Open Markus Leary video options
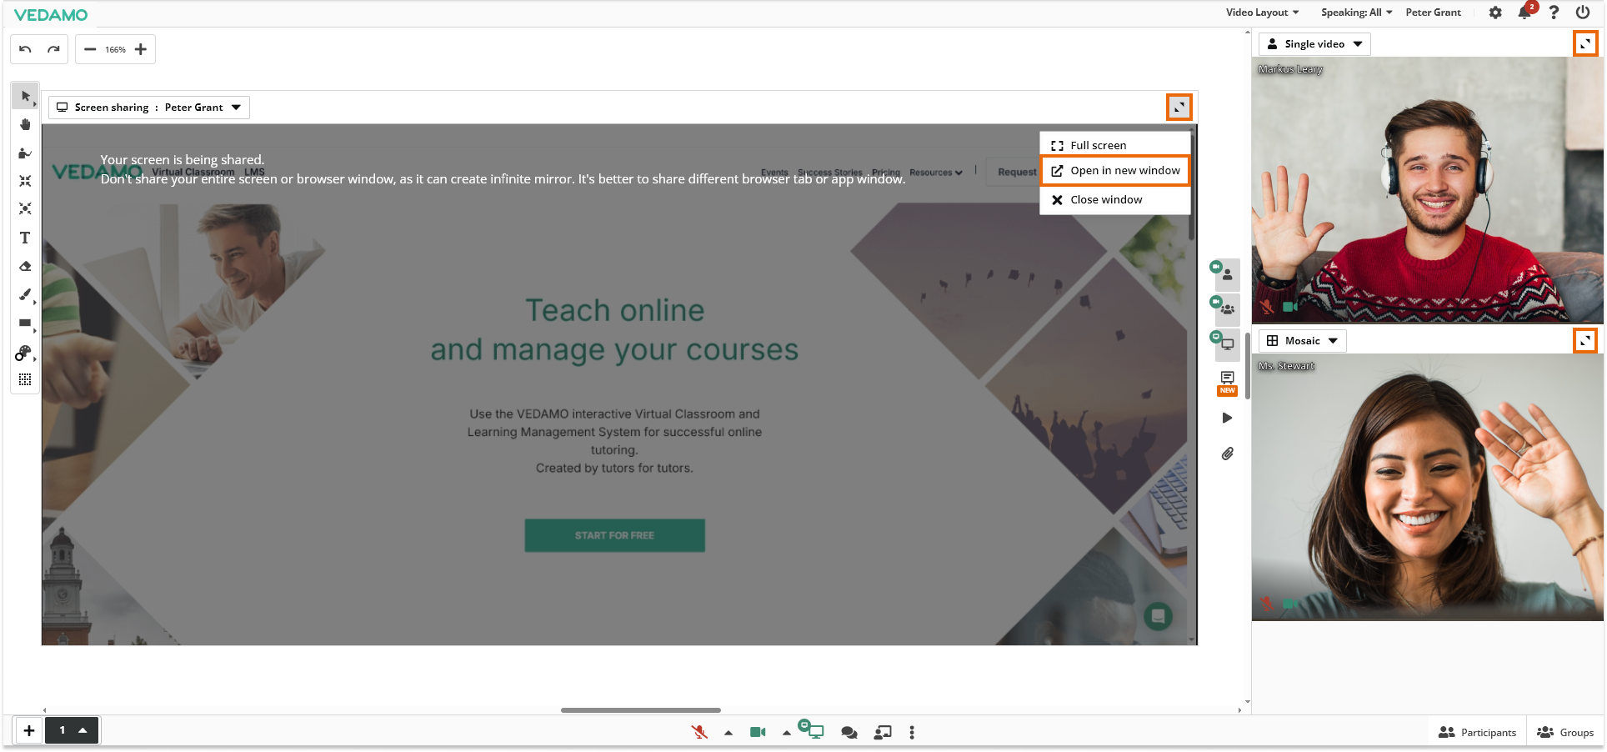 [1585, 44]
